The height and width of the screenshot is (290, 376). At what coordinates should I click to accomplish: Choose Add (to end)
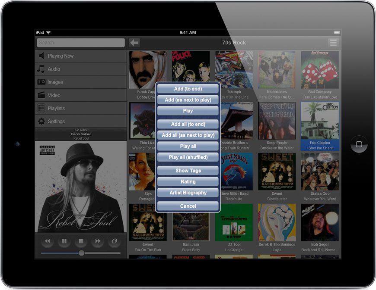pos(188,89)
